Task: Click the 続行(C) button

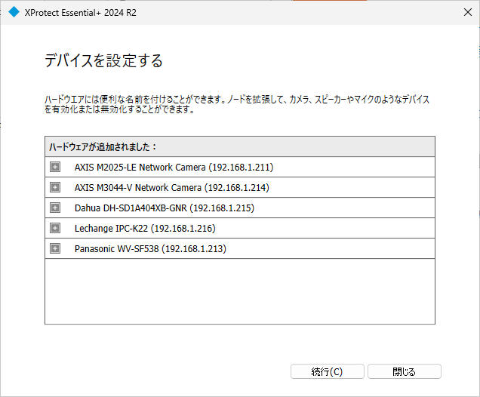Action: [x=328, y=371]
